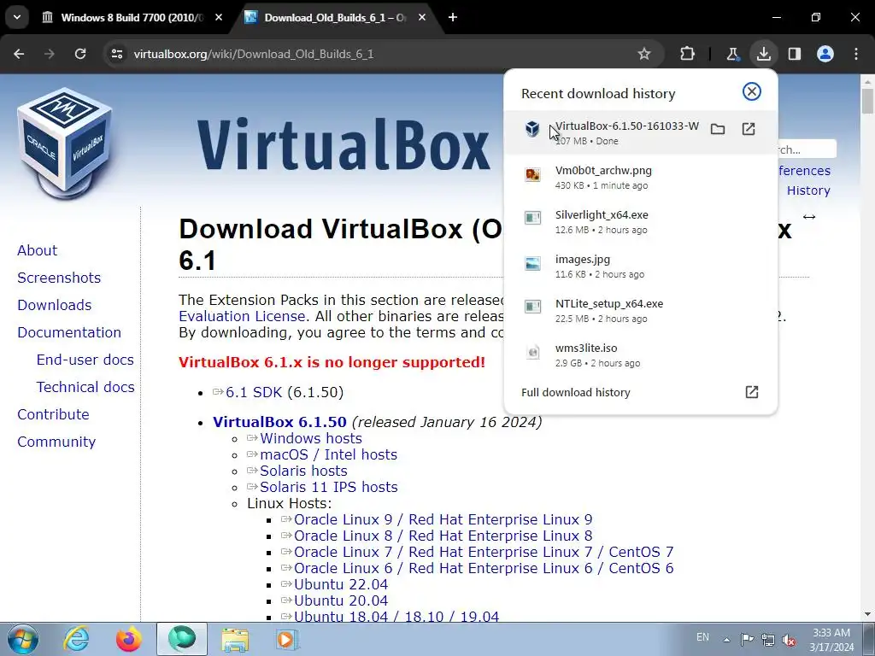Open VirtualBox-6.1.50 download with external icon
This screenshot has width=875, height=656.
(749, 130)
